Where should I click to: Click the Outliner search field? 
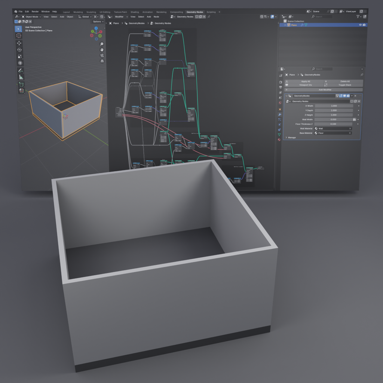pyautogui.click(x=322, y=16)
